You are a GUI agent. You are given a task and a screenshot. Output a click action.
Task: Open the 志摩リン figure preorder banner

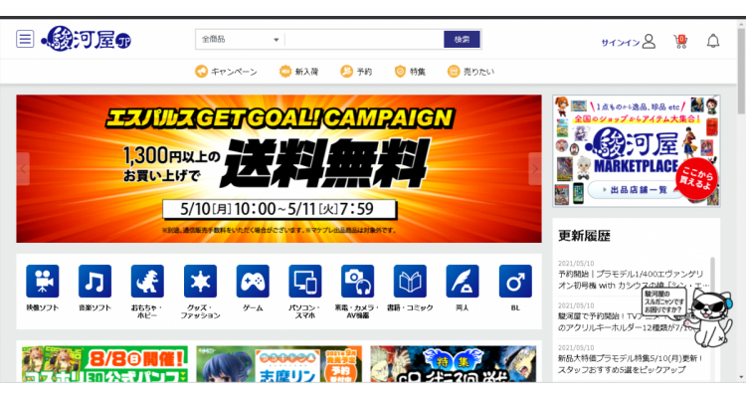[279, 364]
